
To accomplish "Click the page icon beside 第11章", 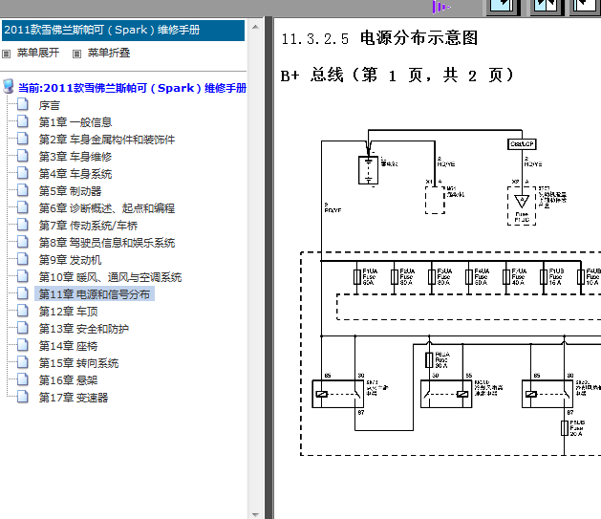I will (x=23, y=293).
